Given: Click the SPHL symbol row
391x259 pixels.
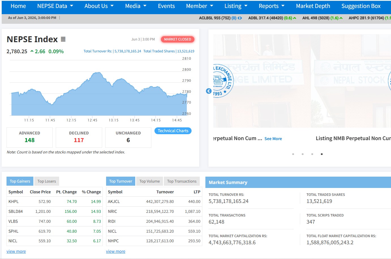Looking at the screenshot, I should pyautogui.click(x=55, y=231).
